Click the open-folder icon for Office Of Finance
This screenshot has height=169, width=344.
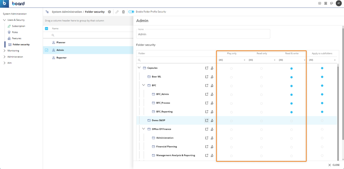coord(206,129)
